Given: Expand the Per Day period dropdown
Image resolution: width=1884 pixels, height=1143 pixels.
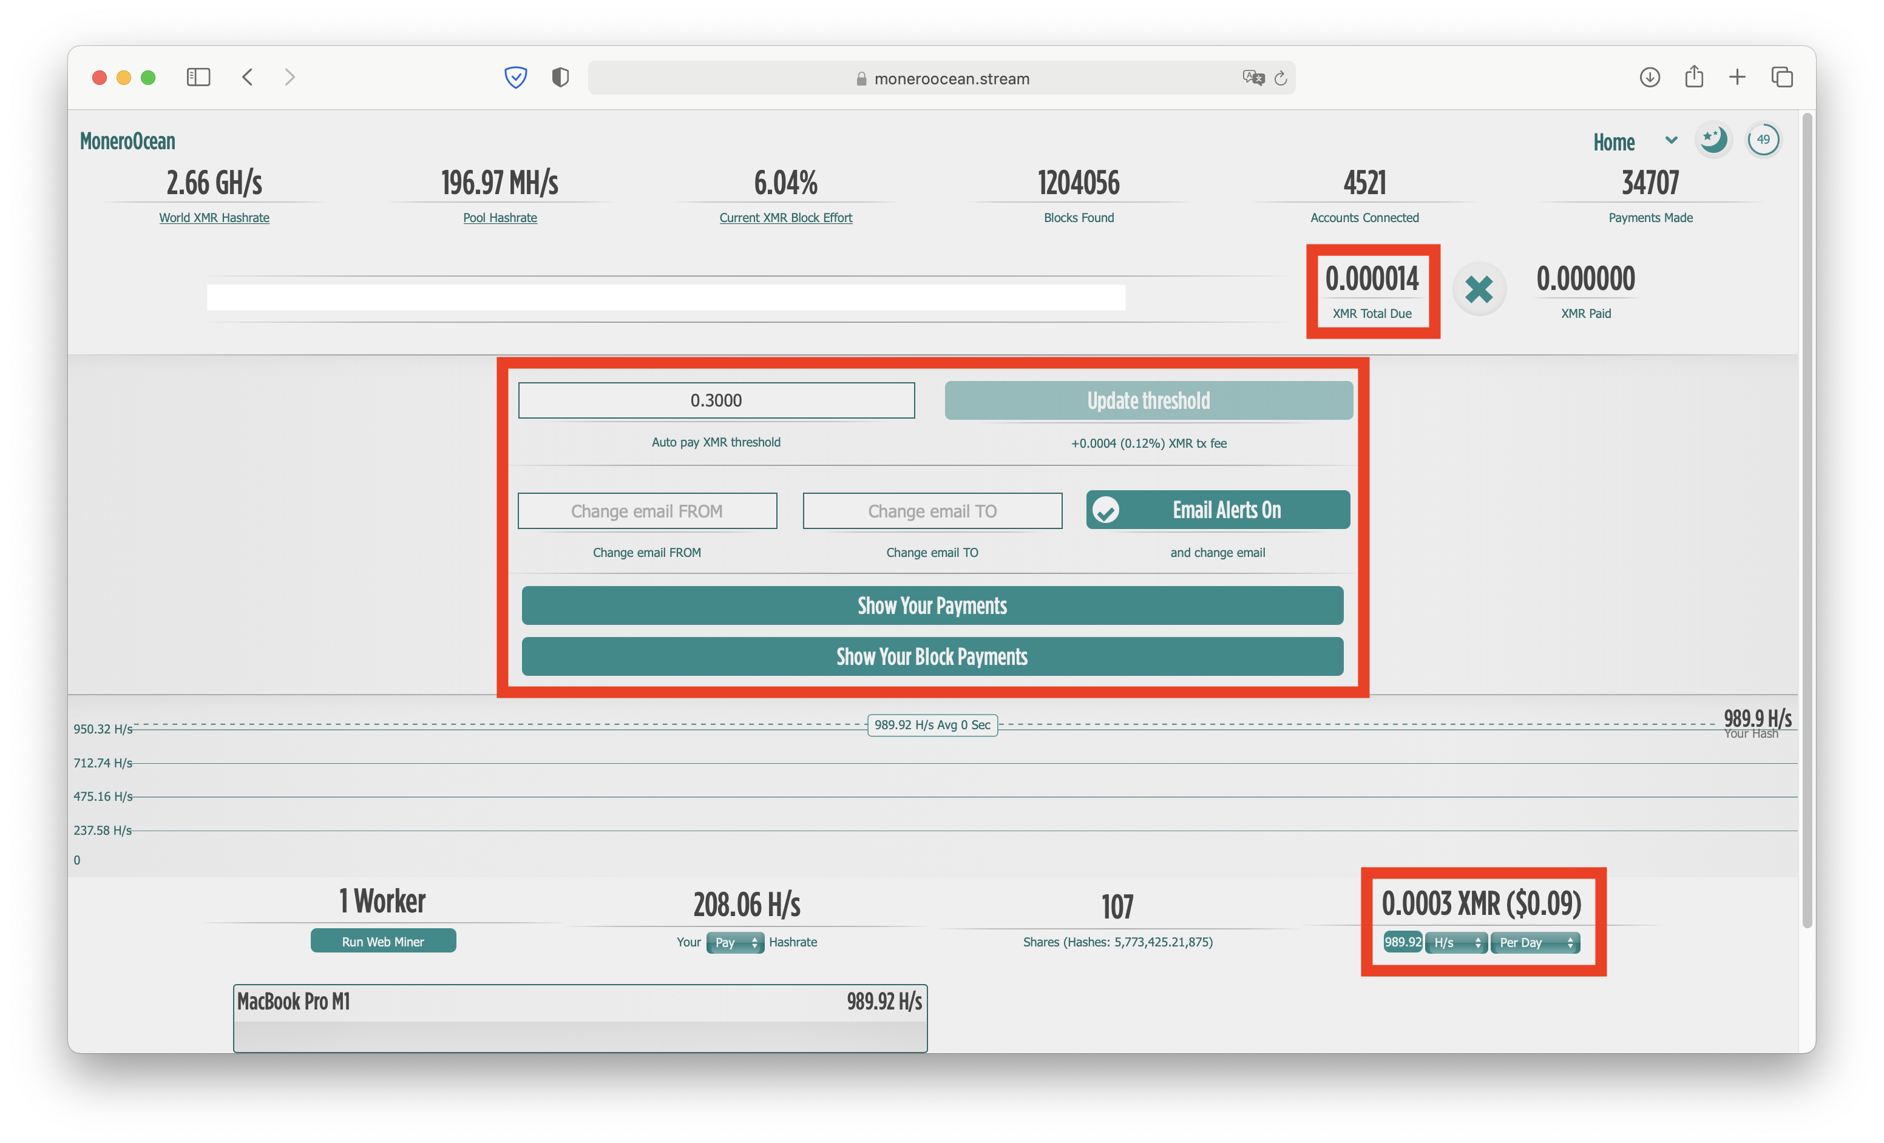Looking at the screenshot, I should tap(1536, 943).
